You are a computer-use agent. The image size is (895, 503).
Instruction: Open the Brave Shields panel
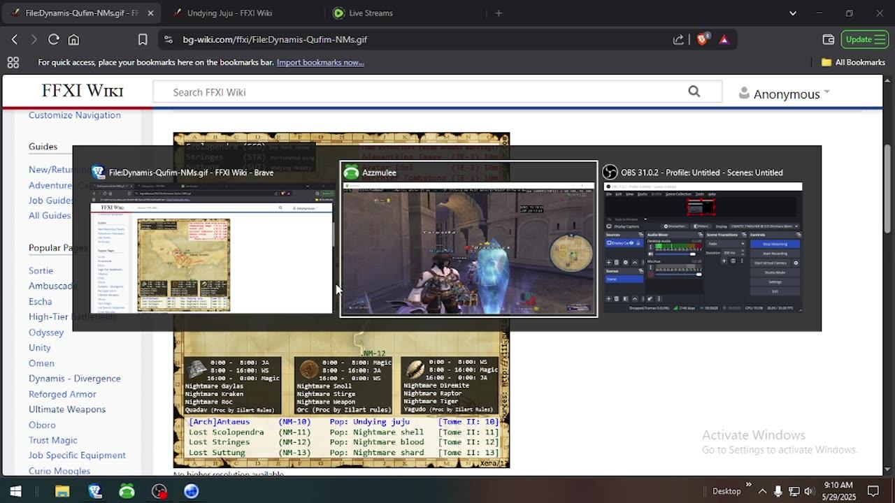[703, 39]
